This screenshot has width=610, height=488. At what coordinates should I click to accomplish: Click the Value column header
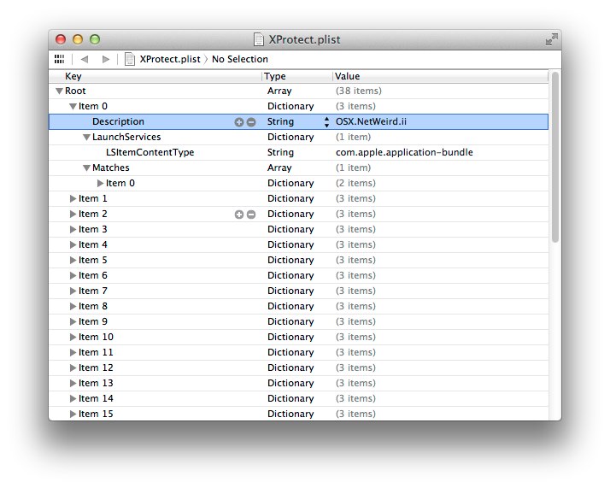coord(440,76)
